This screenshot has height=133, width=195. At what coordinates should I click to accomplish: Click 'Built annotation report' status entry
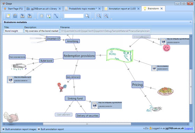51,129
